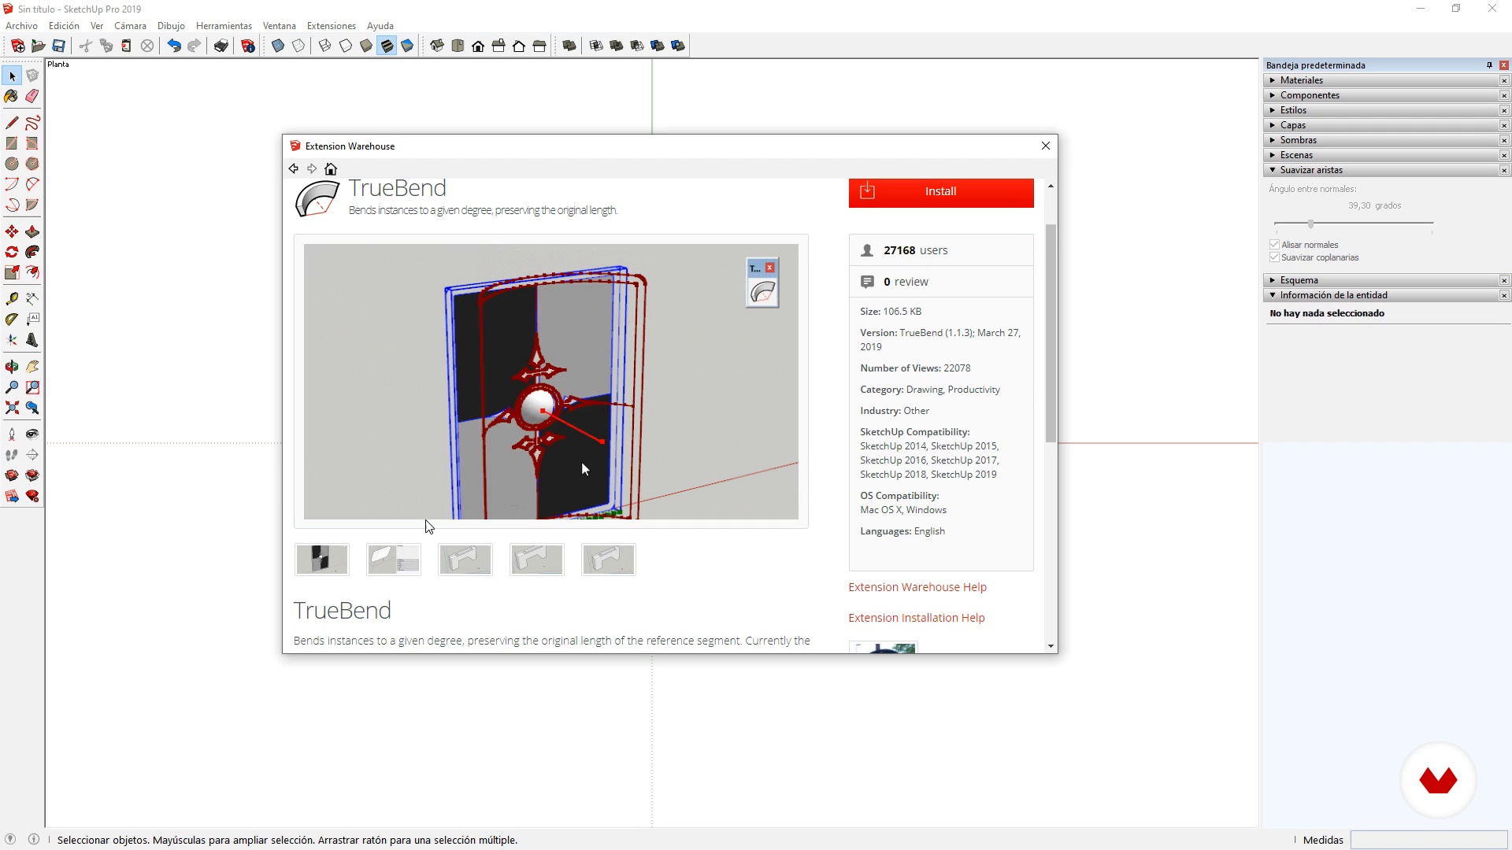This screenshot has width=1512, height=850.
Task: Select the arrow Select tool
Action: (12, 76)
